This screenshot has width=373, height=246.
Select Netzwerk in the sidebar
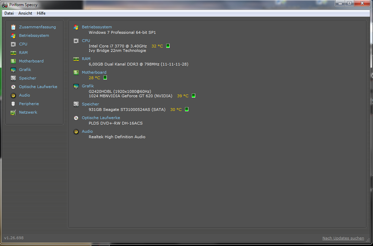pos(28,112)
